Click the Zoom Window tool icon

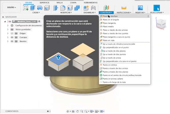pyautogui.click(x=86, y=111)
